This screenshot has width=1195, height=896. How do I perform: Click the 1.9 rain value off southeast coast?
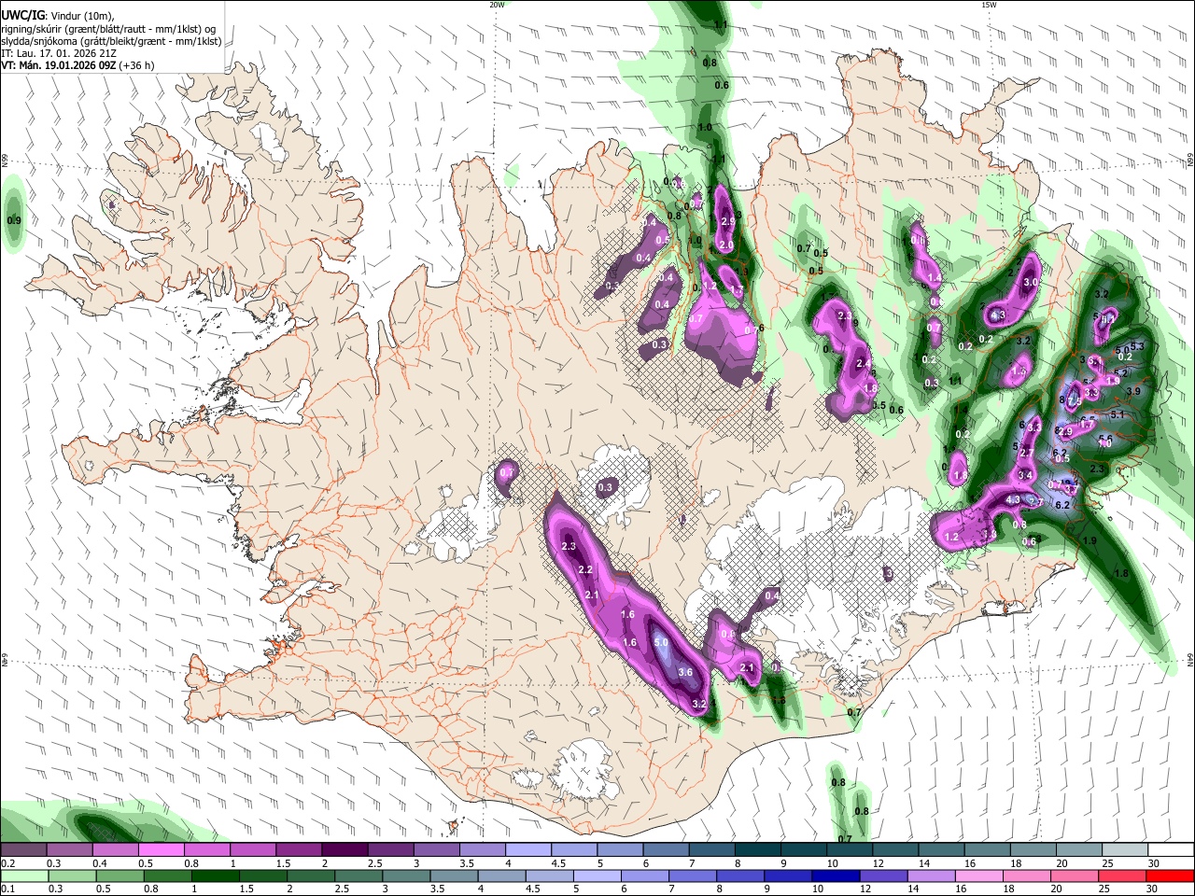tap(1090, 541)
